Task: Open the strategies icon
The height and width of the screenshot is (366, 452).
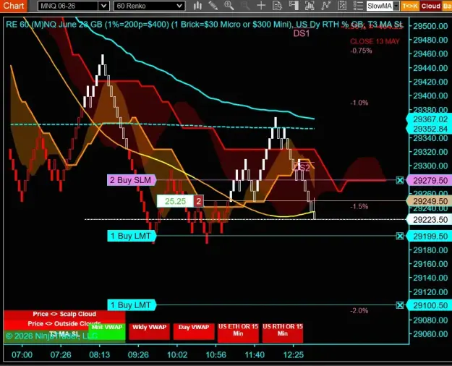Action: [342, 6]
